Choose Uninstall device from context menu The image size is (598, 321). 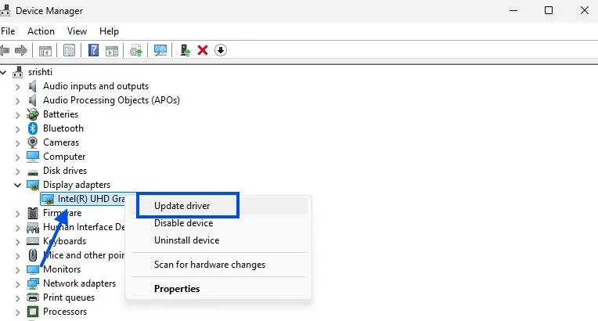click(x=219, y=240)
